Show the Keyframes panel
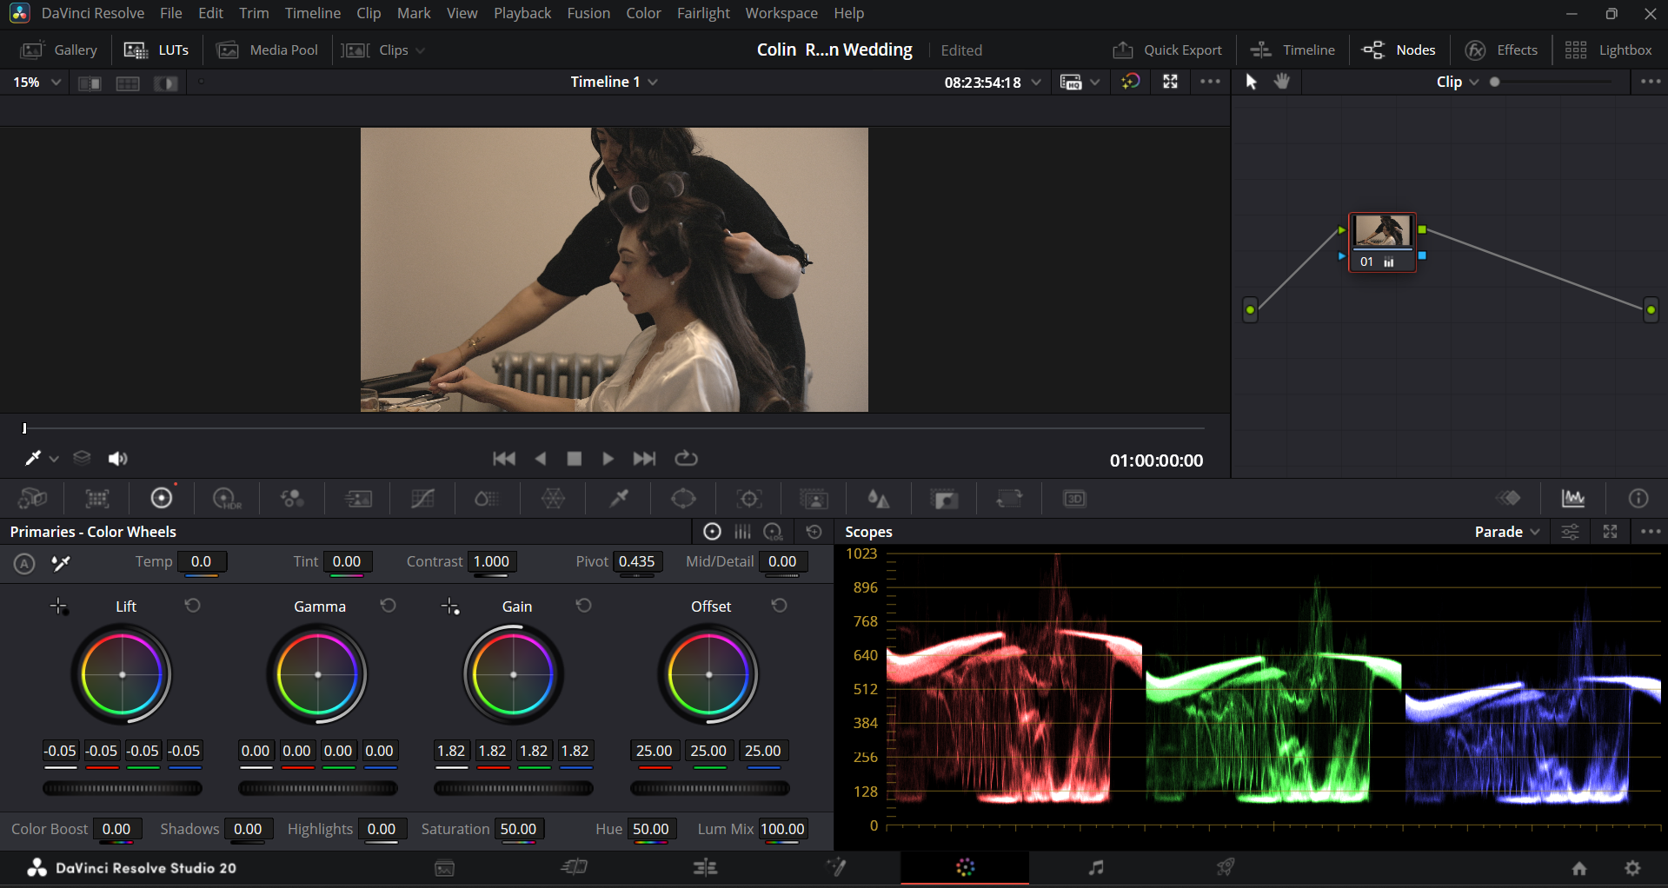The width and height of the screenshot is (1668, 888). pos(1509,498)
